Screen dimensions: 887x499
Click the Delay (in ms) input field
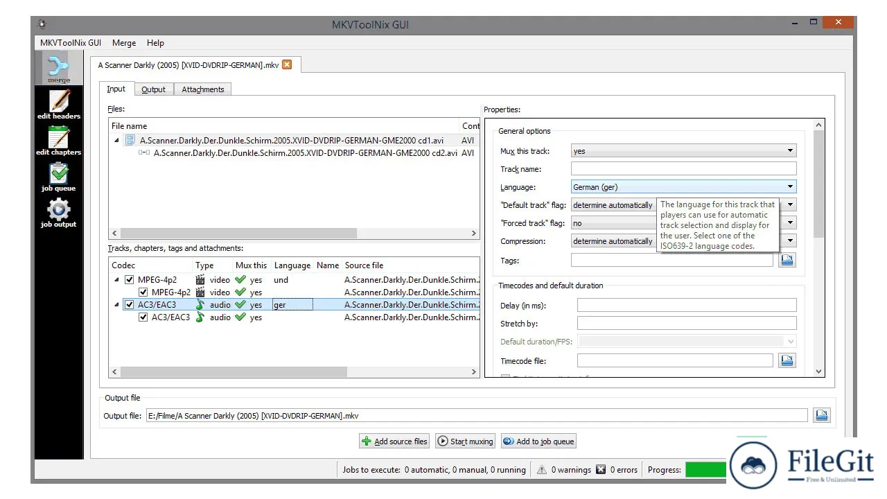tap(687, 305)
